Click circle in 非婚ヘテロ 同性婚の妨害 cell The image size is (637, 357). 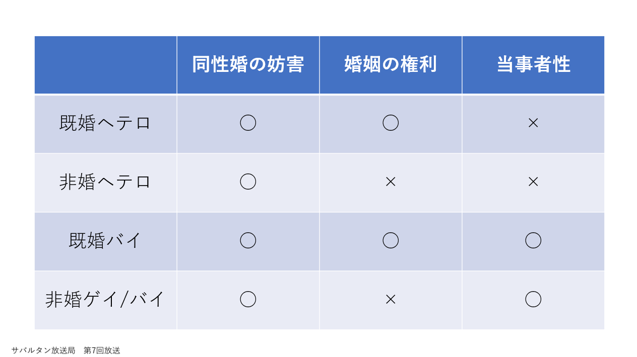(x=248, y=182)
